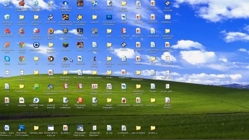This screenshot has height=140, width=249.
Task: Select the images (4) file
Action: coord(139,45)
